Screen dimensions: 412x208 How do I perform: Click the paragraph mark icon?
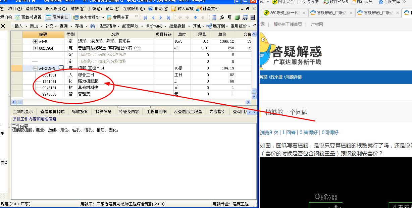[x=229, y=17]
